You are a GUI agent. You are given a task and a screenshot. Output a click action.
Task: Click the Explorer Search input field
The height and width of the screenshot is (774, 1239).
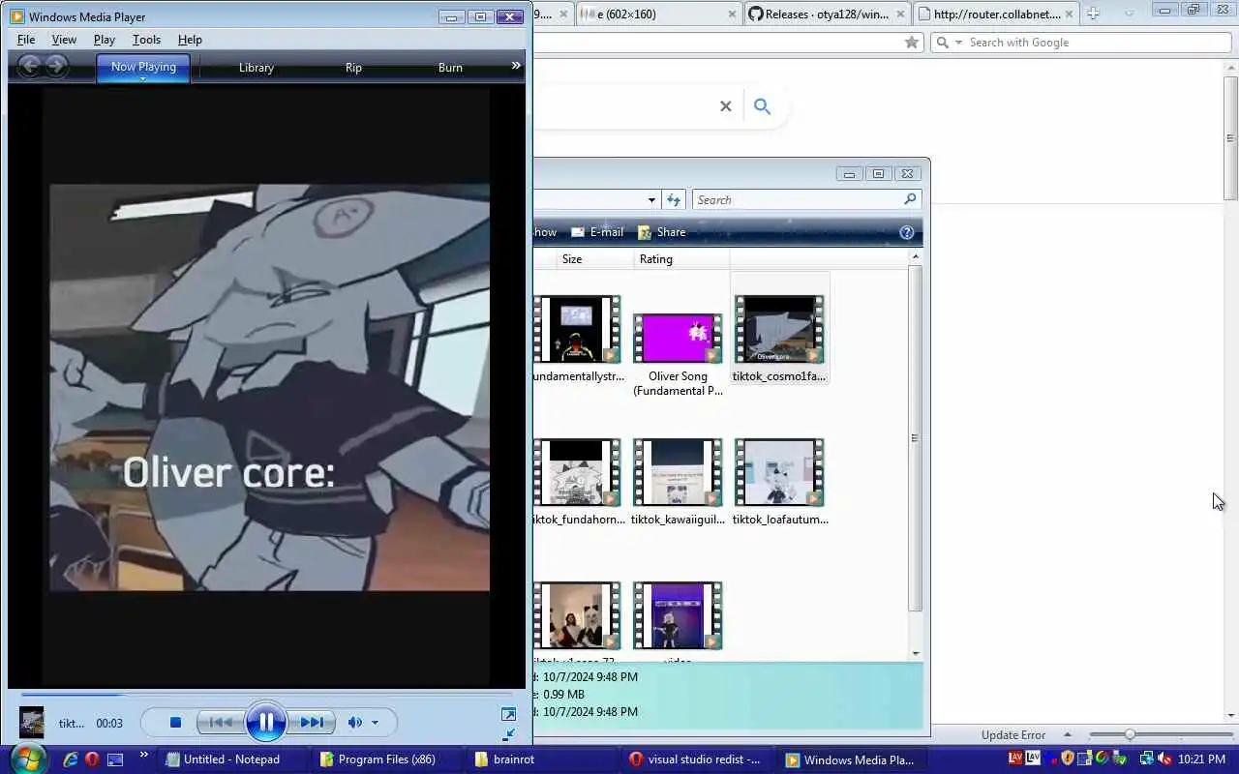coord(799,199)
